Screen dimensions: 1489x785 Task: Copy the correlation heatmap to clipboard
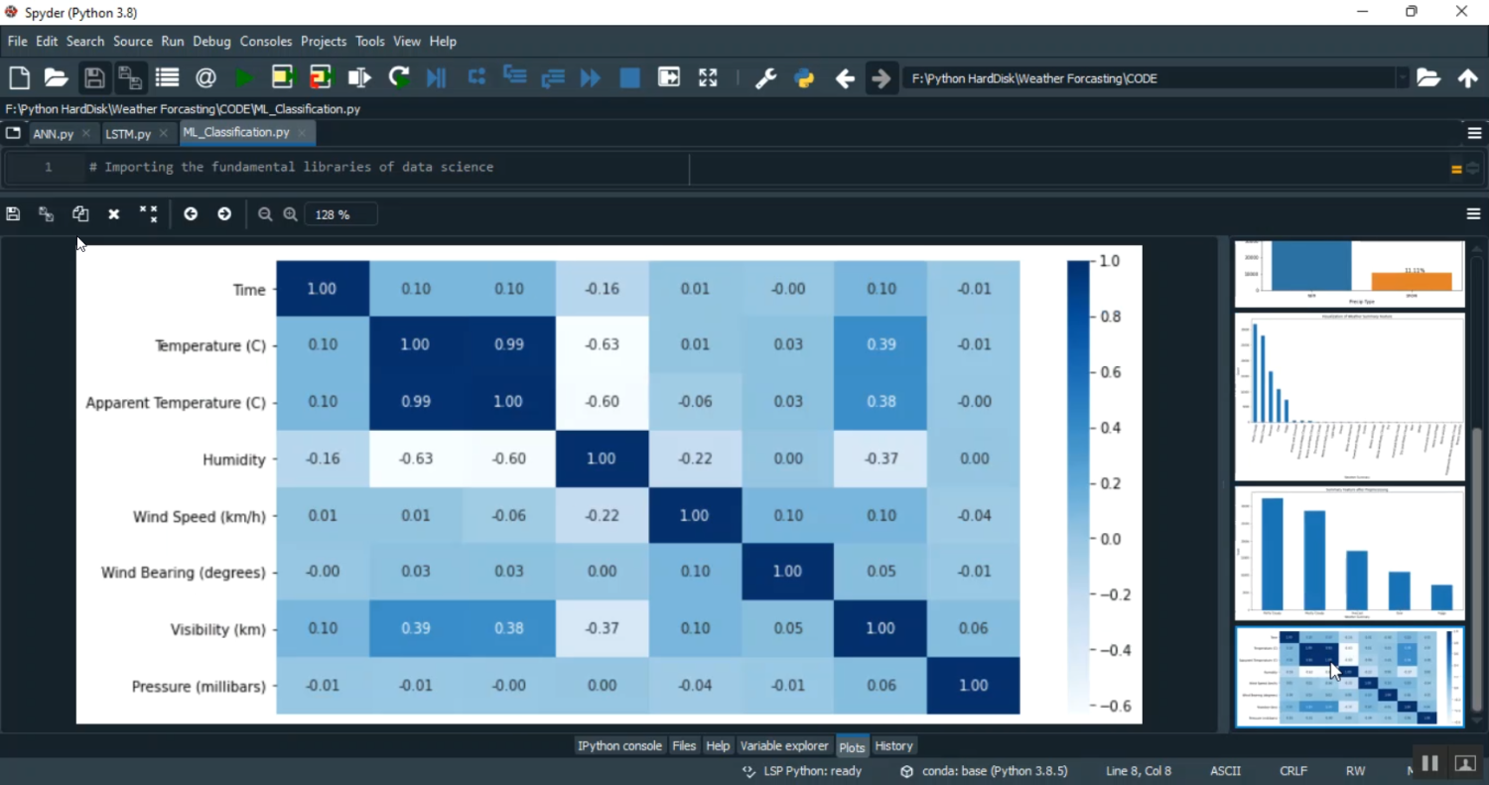(x=80, y=213)
